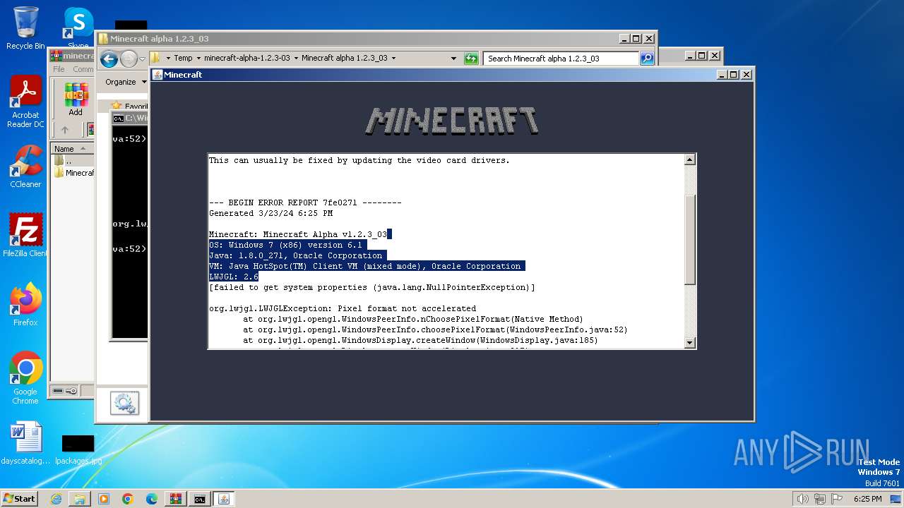Click the Action Center flag tray icon

(x=838, y=499)
